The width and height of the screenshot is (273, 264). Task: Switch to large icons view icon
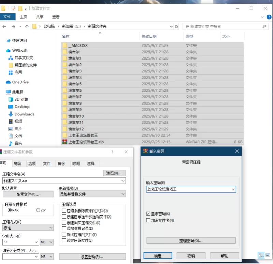point(268,255)
